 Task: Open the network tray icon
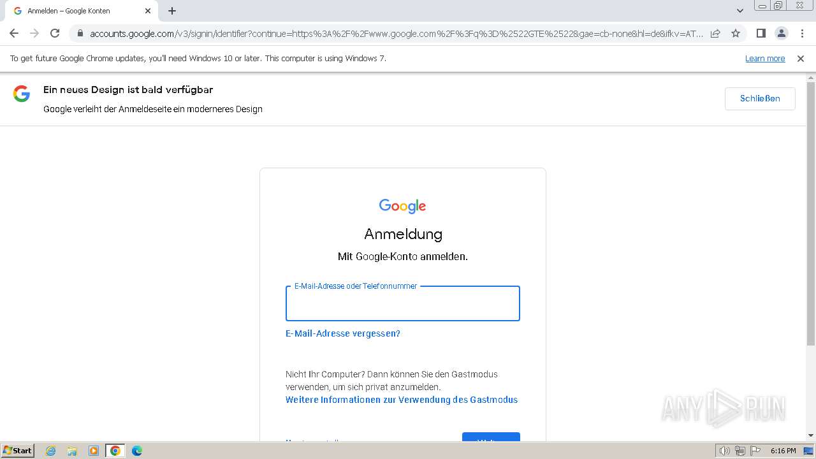(739, 451)
